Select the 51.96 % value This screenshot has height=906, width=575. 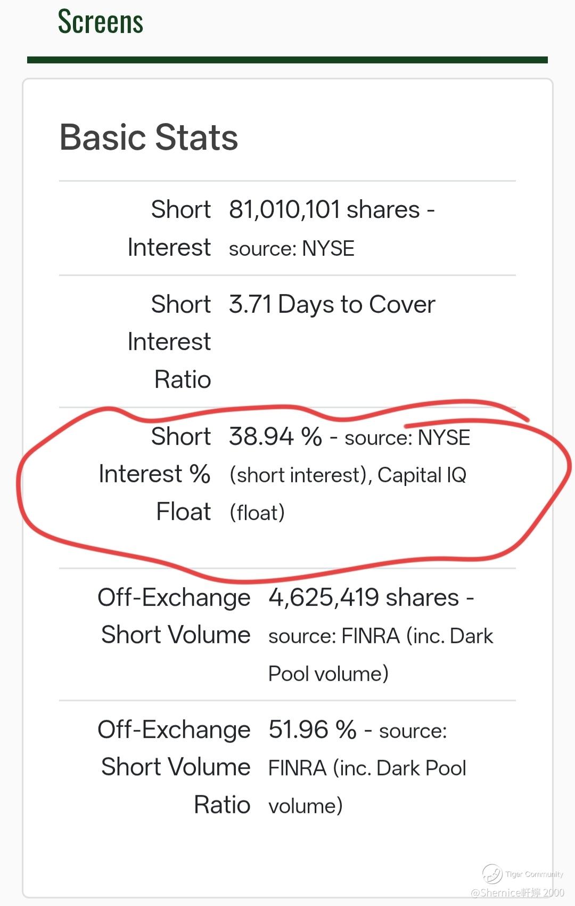point(312,730)
